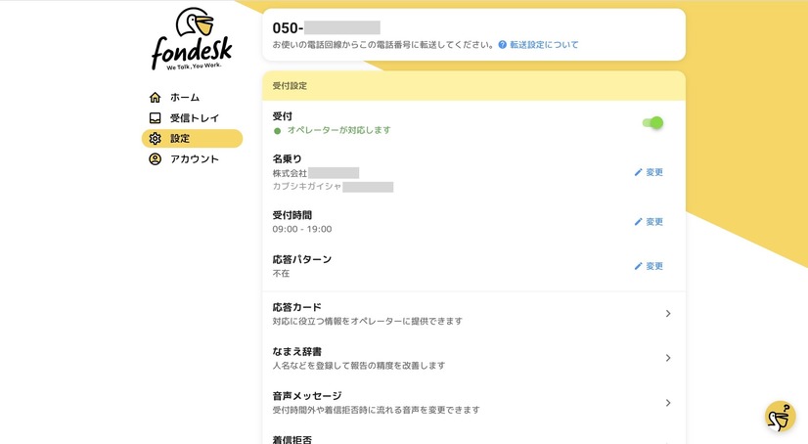
Task: Go to ホーム menu item
Action: coord(185,98)
